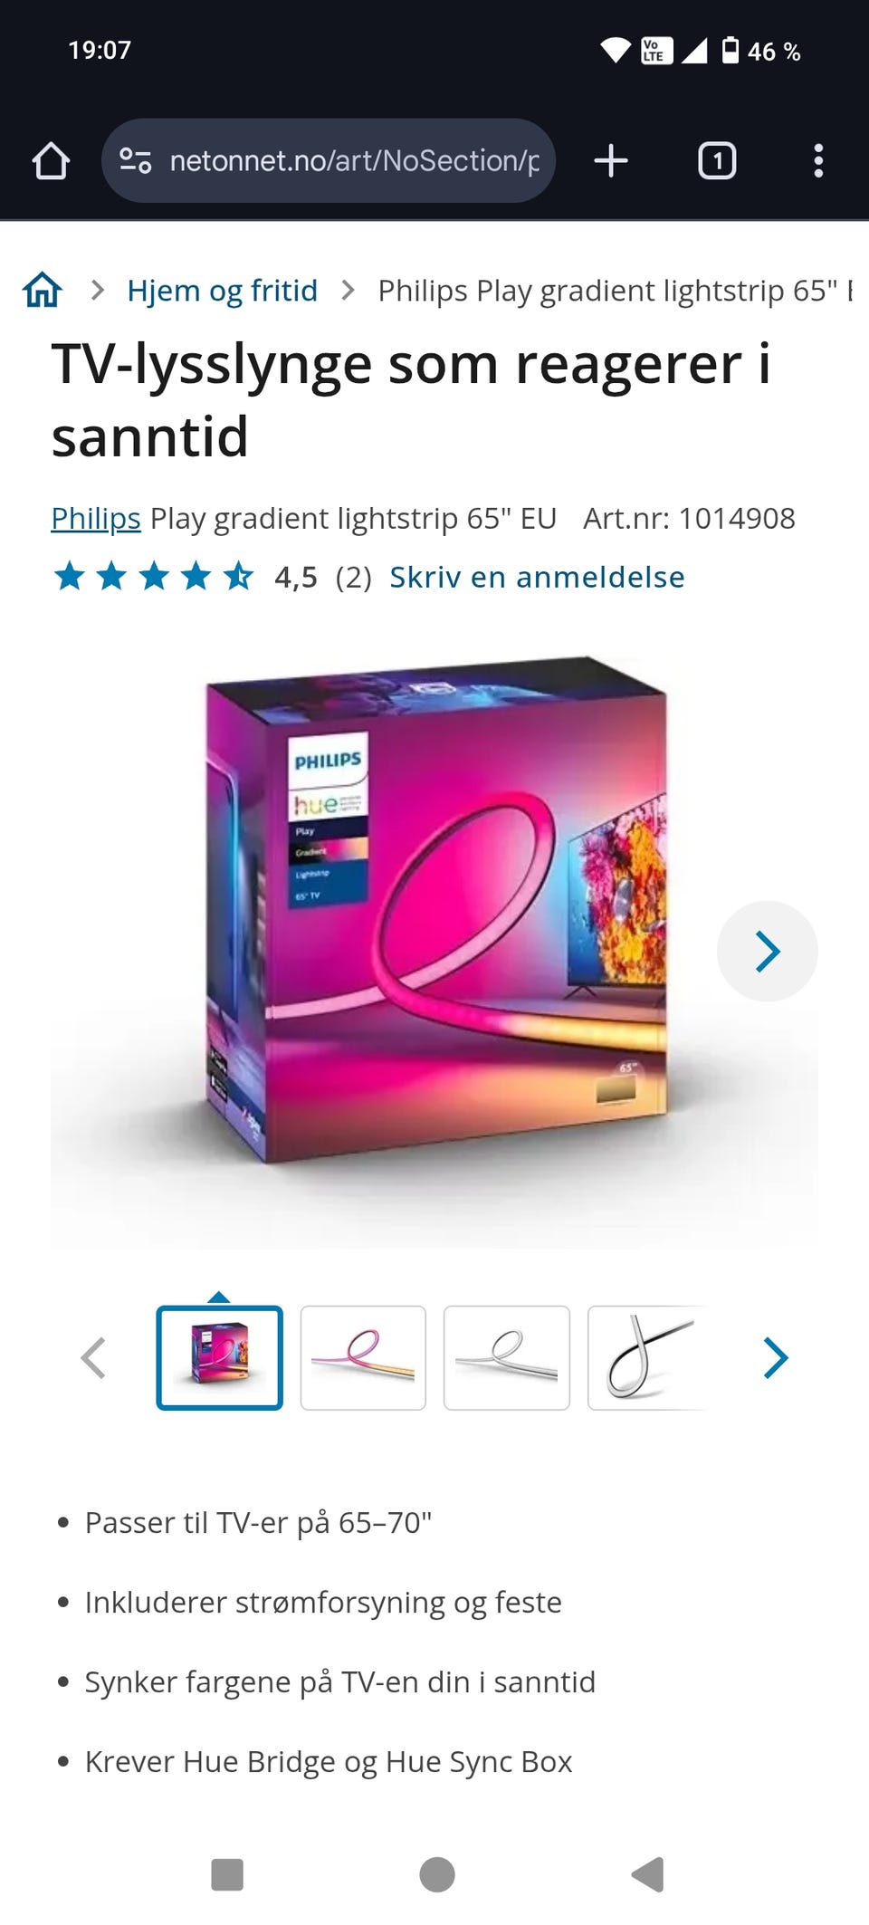
Task: Click the star rating icons
Action: click(154, 576)
